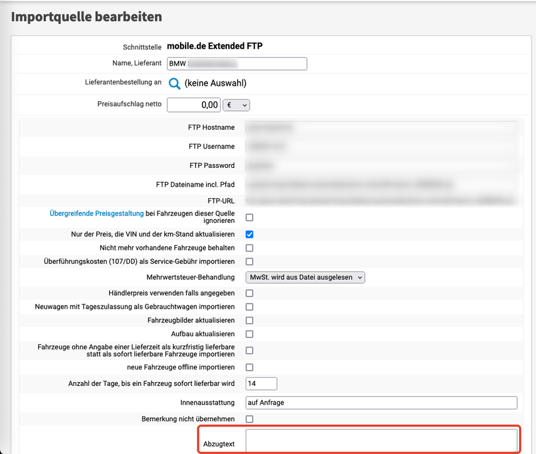Enable 'Übergreifende Preisgestaltung ignorieren' checkbox
Image resolution: width=536 pixels, height=454 pixels.
pos(249,217)
